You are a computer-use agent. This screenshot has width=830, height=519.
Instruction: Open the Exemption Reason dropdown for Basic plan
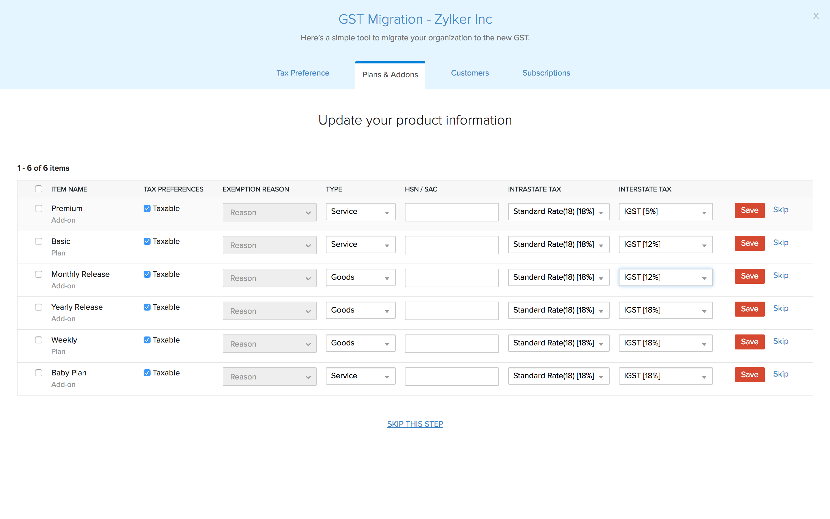click(269, 245)
